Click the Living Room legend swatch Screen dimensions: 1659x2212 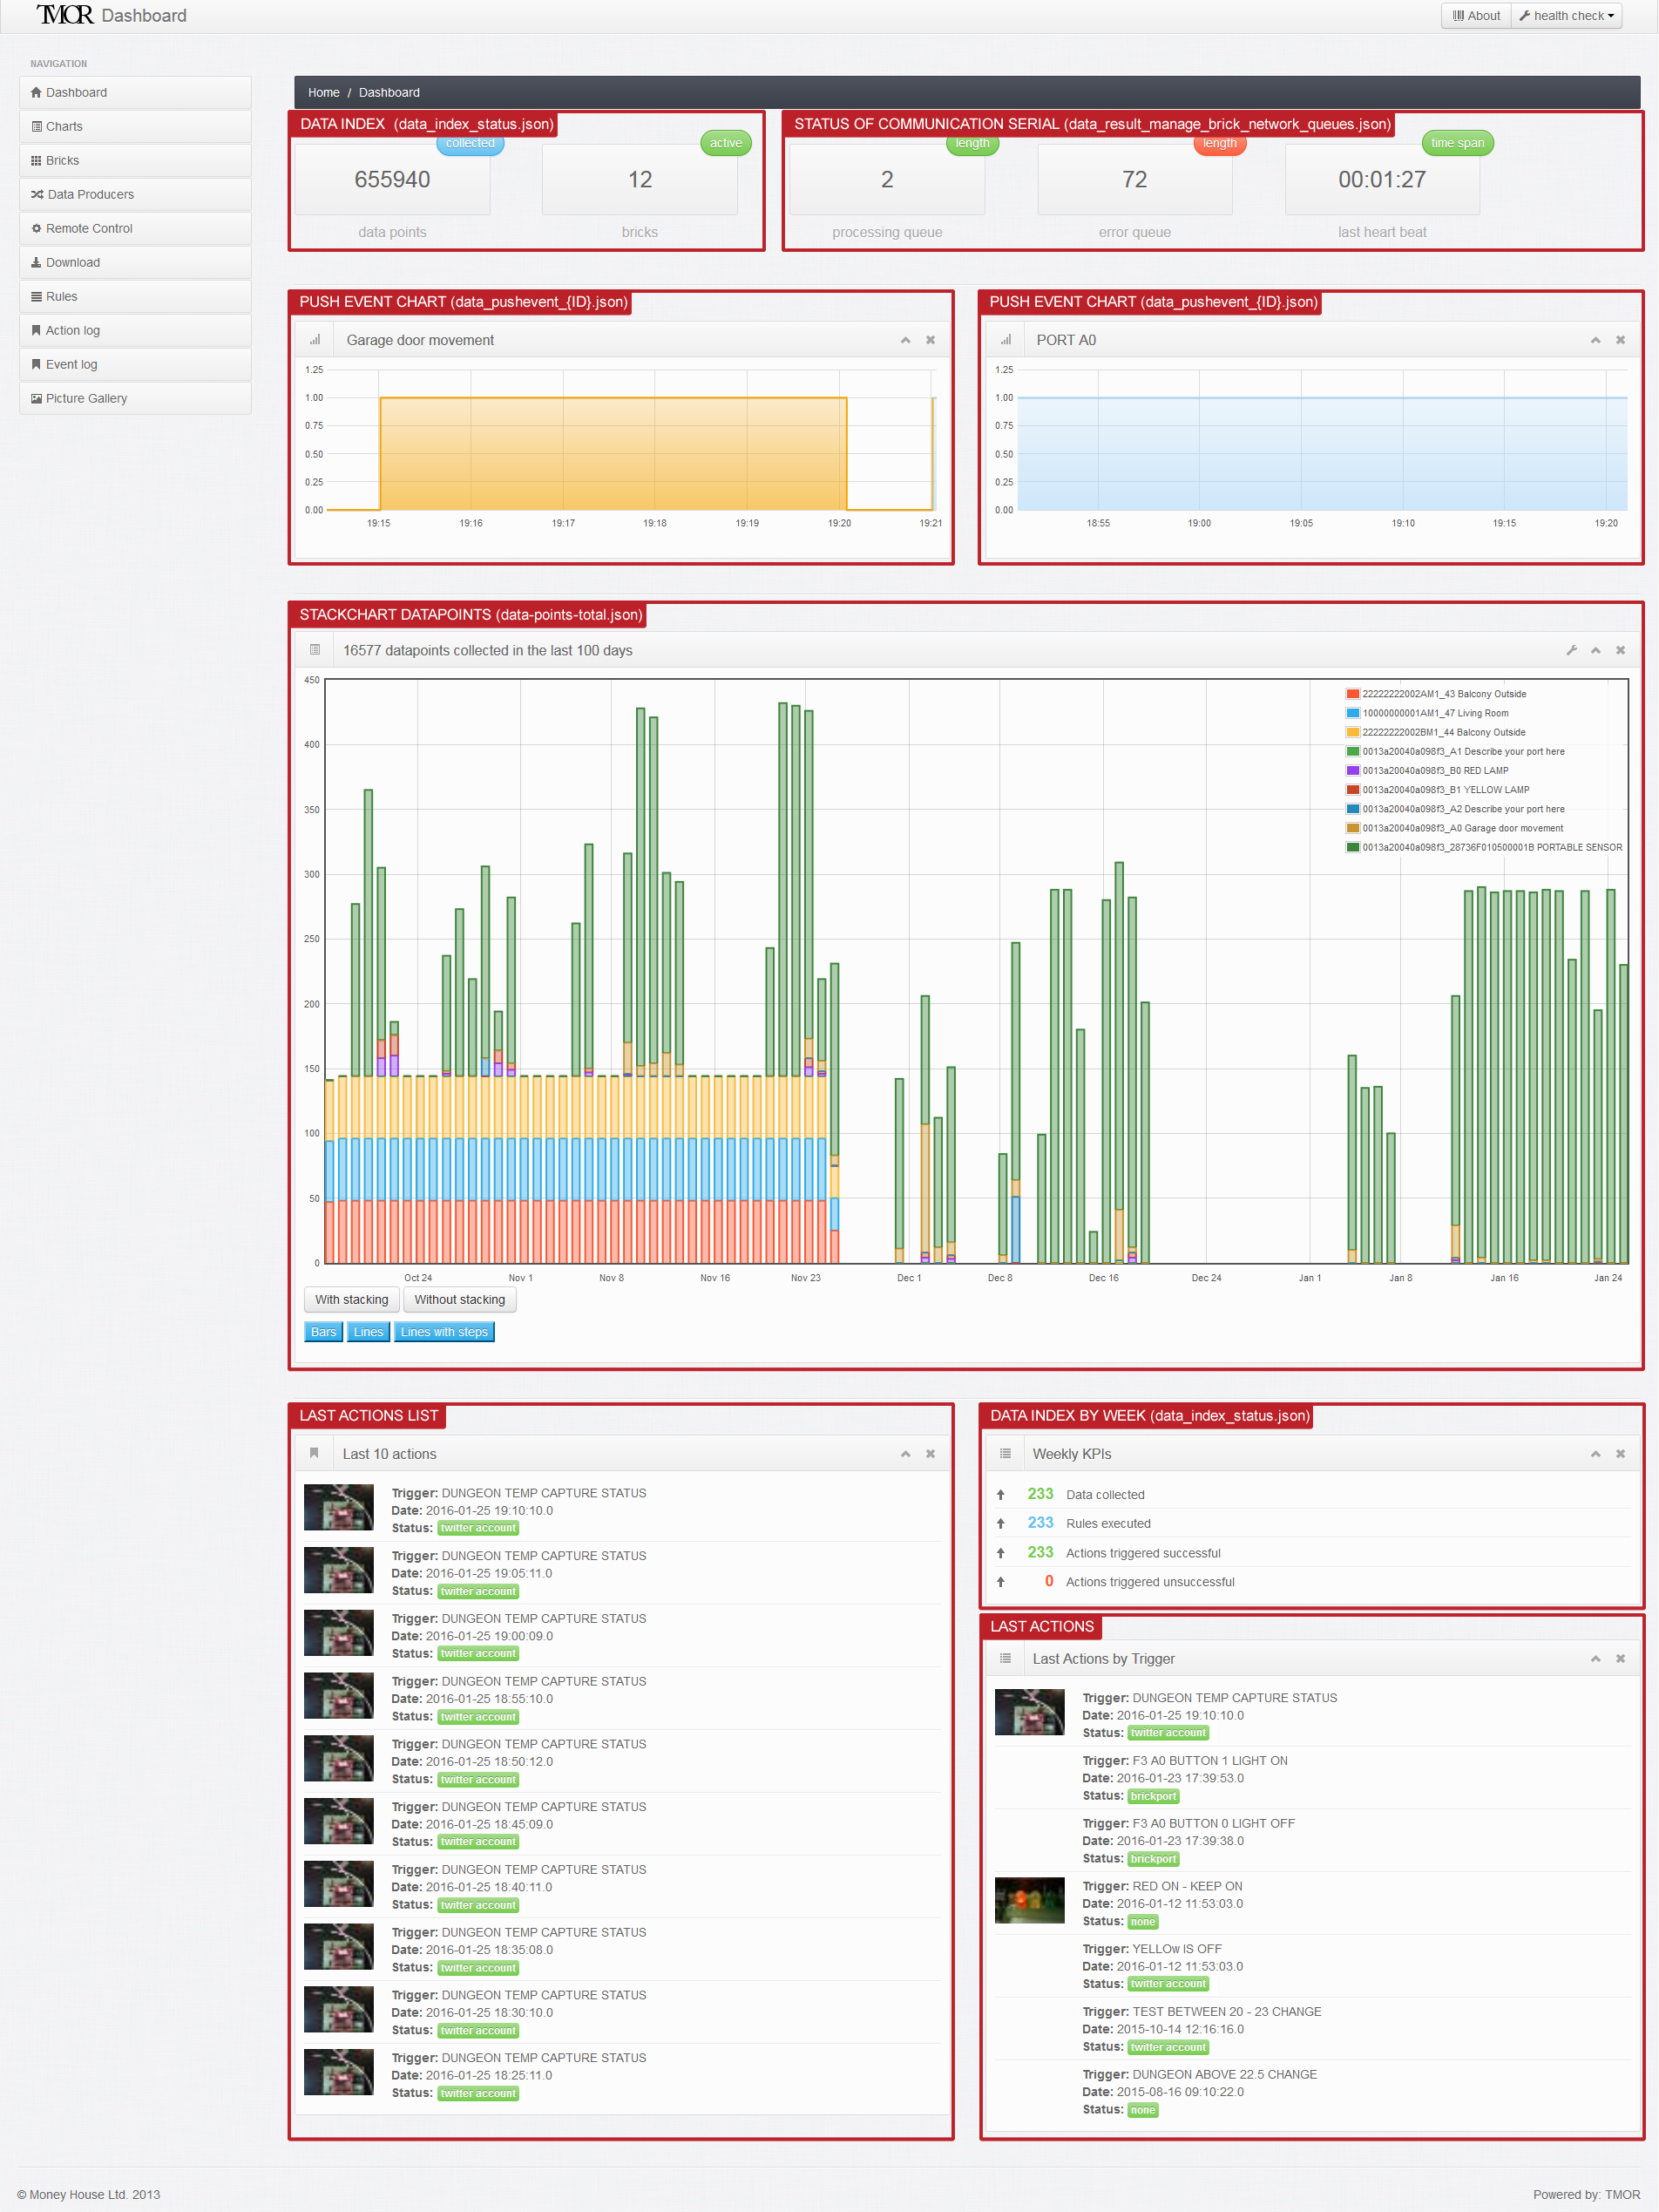1352,713
